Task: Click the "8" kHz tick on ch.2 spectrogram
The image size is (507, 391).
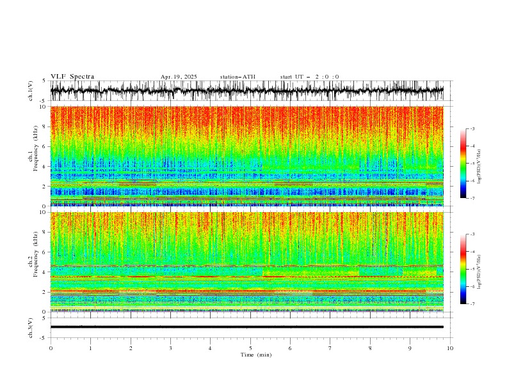Action: (x=45, y=232)
